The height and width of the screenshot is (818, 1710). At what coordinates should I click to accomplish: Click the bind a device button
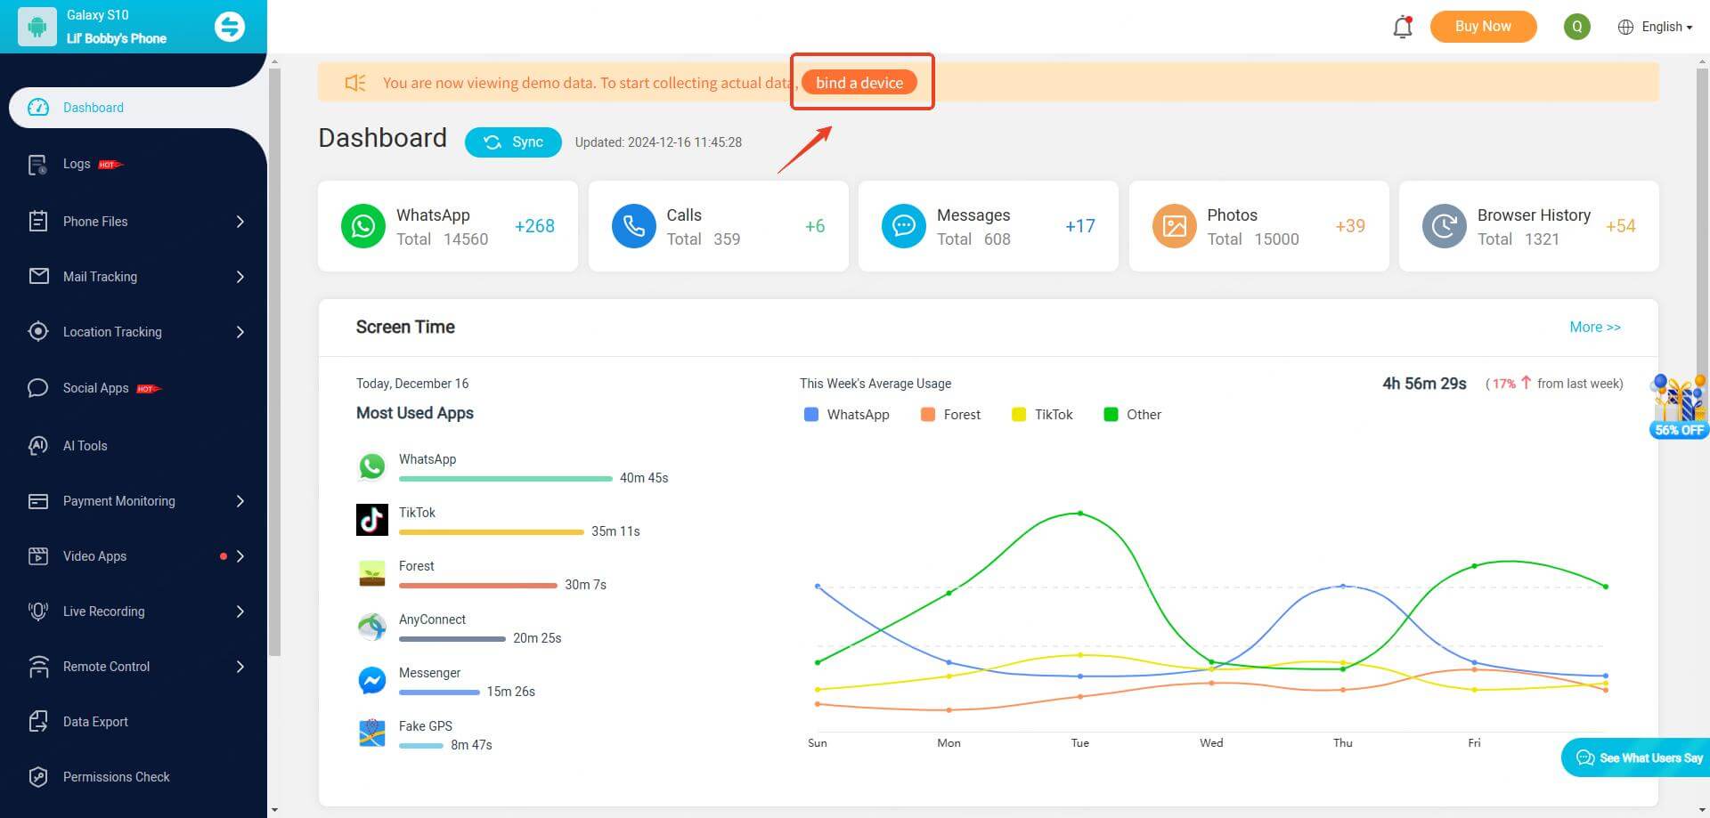click(859, 83)
